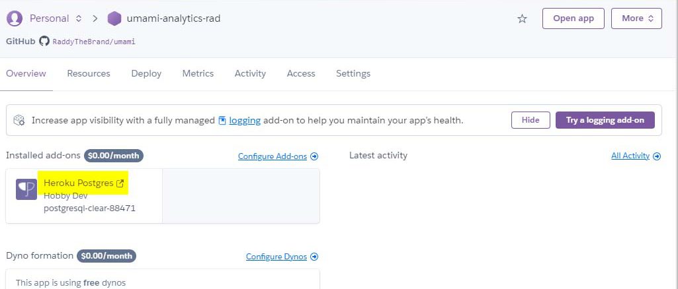Click the Personal account avatar icon
The height and width of the screenshot is (289, 678).
pos(15,18)
